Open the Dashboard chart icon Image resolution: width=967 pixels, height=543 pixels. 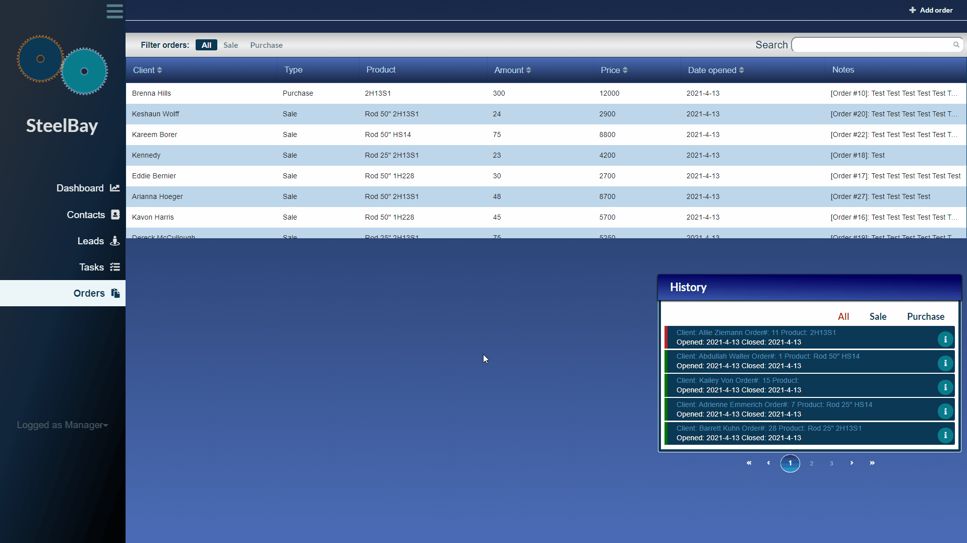pyautogui.click(x=115, y=188)
